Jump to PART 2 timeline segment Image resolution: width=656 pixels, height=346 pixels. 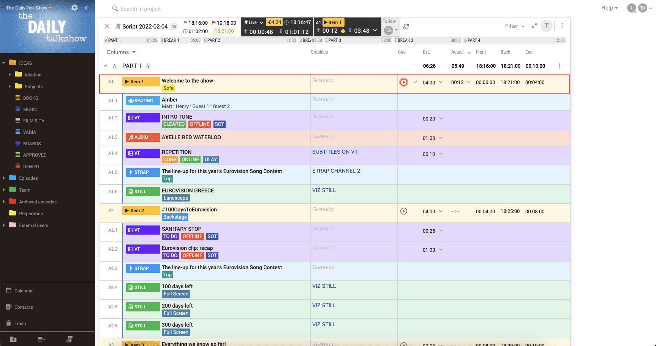point(250,40)
